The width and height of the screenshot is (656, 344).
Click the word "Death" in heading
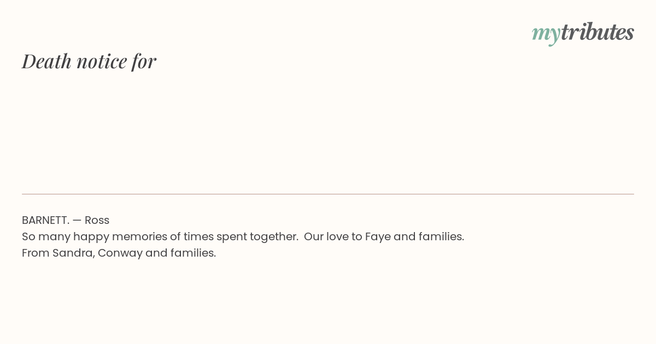[47, 61]
